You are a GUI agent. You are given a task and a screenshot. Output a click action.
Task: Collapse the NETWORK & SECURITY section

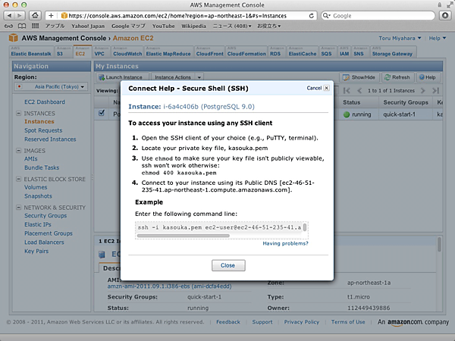coord(18,208)
